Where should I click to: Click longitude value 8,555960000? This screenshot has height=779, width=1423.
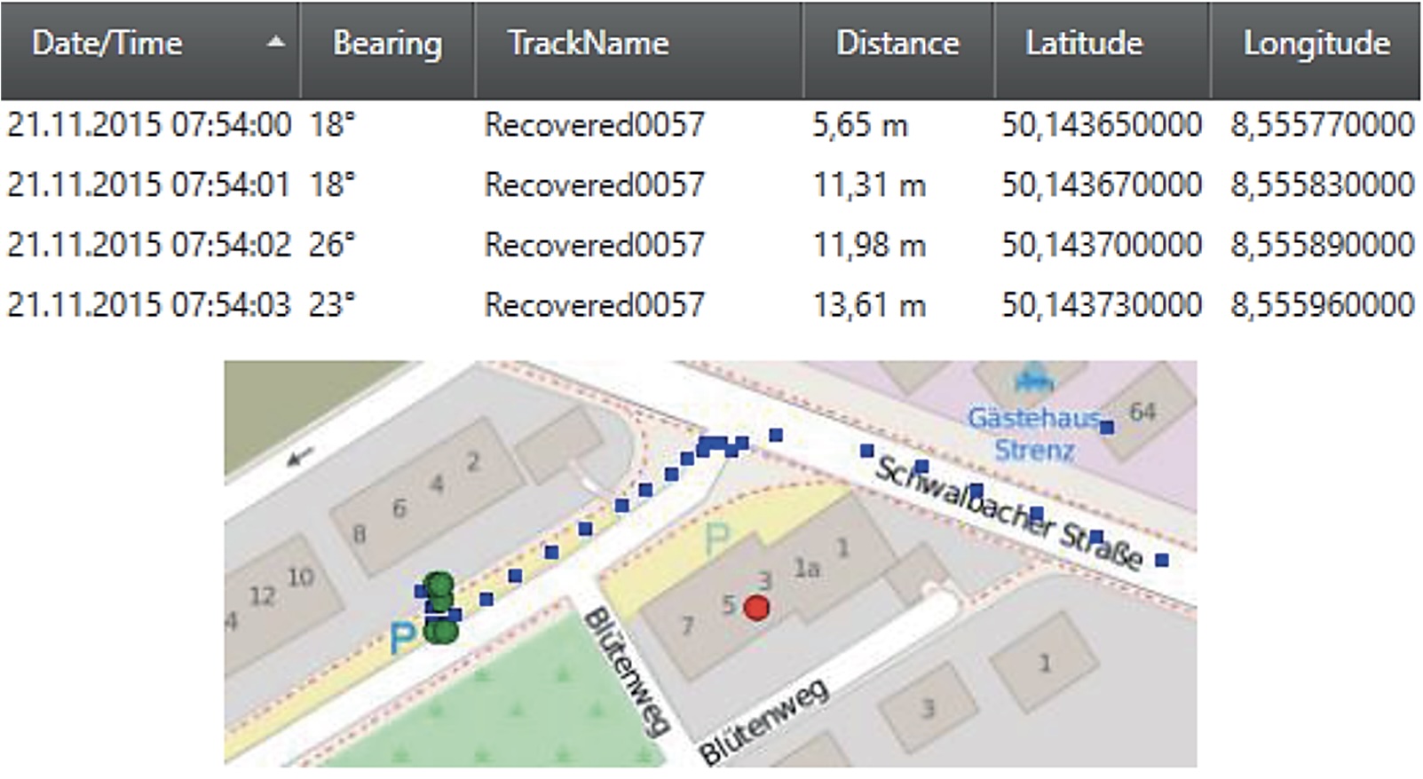[x=1322, y=305]
